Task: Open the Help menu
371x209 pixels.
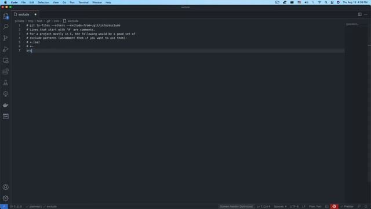Action: click(x=108, y=2)
